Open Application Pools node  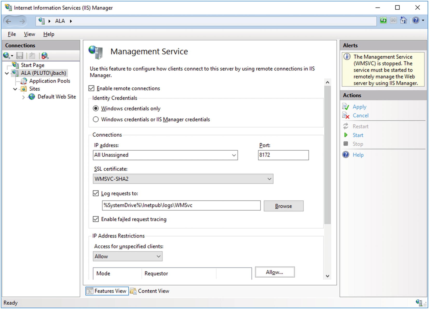point(50,81)
